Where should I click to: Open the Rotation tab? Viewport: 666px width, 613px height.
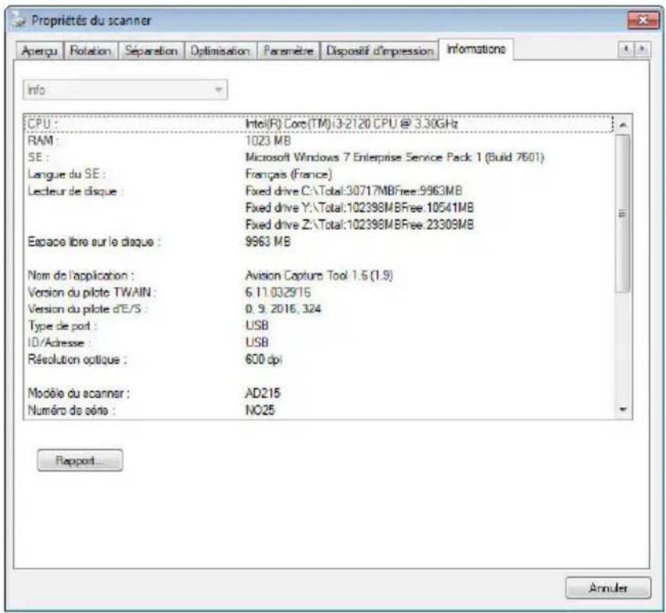tap(90, 51)
